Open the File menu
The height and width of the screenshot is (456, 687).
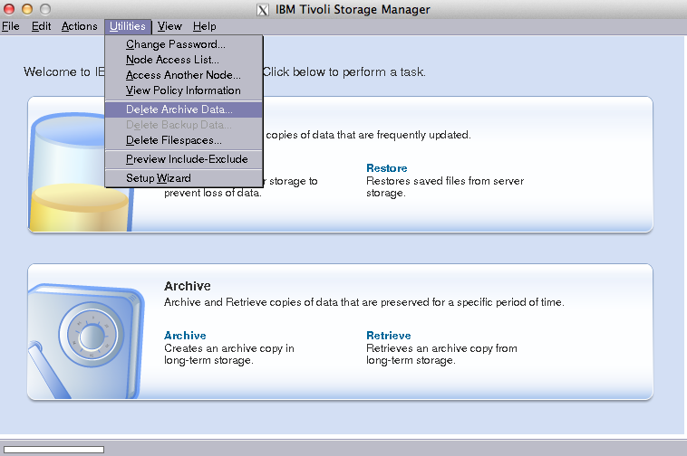coord(11,26)
